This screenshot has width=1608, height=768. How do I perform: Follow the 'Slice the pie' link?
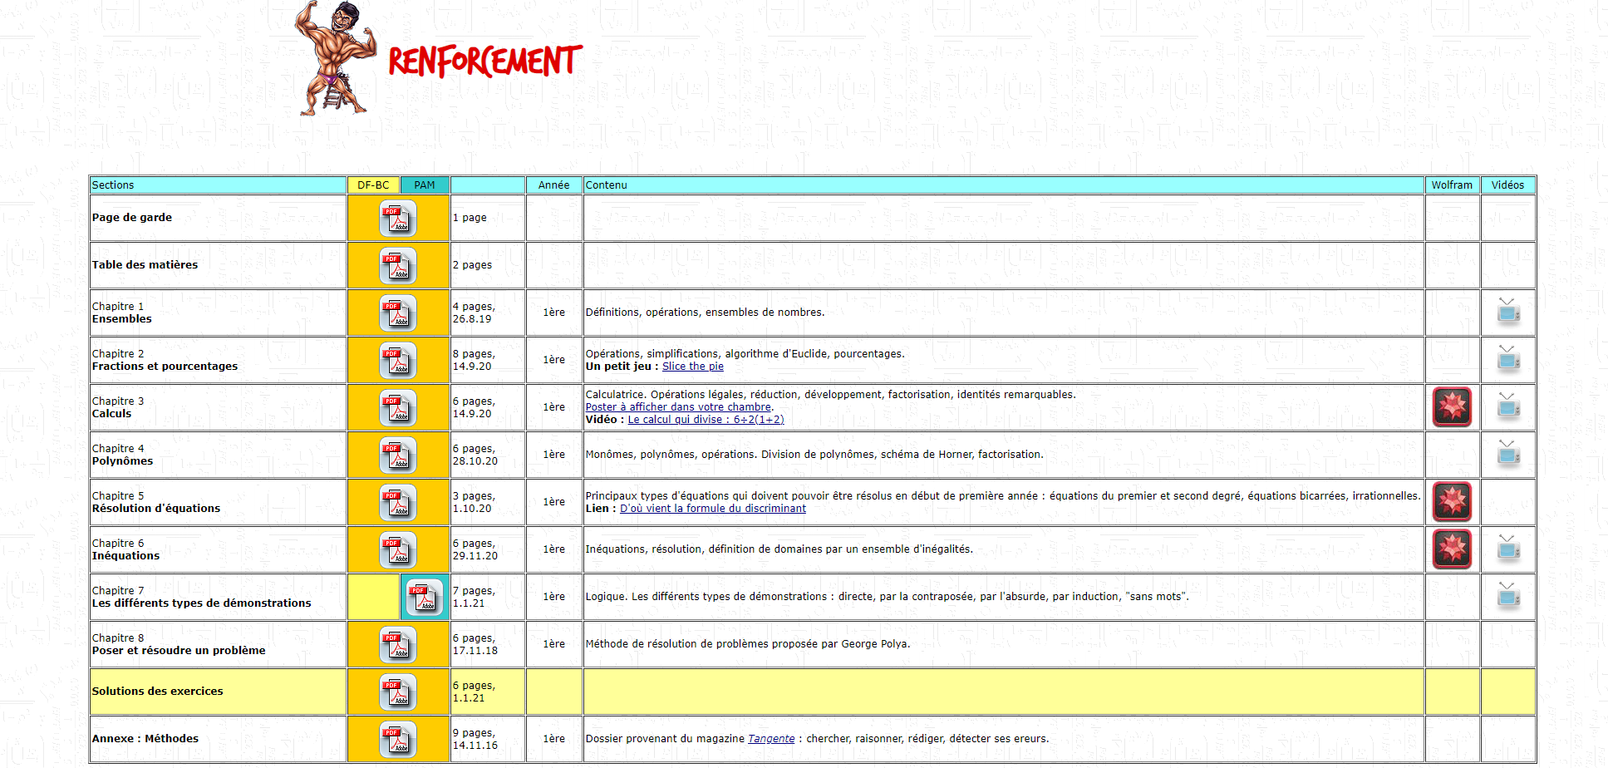692,367
